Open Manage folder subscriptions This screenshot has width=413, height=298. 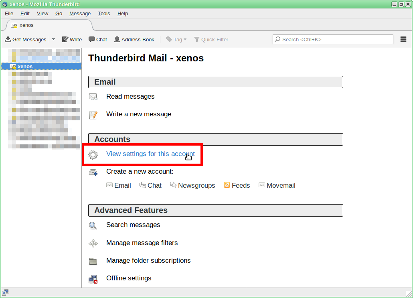point(148,260)
